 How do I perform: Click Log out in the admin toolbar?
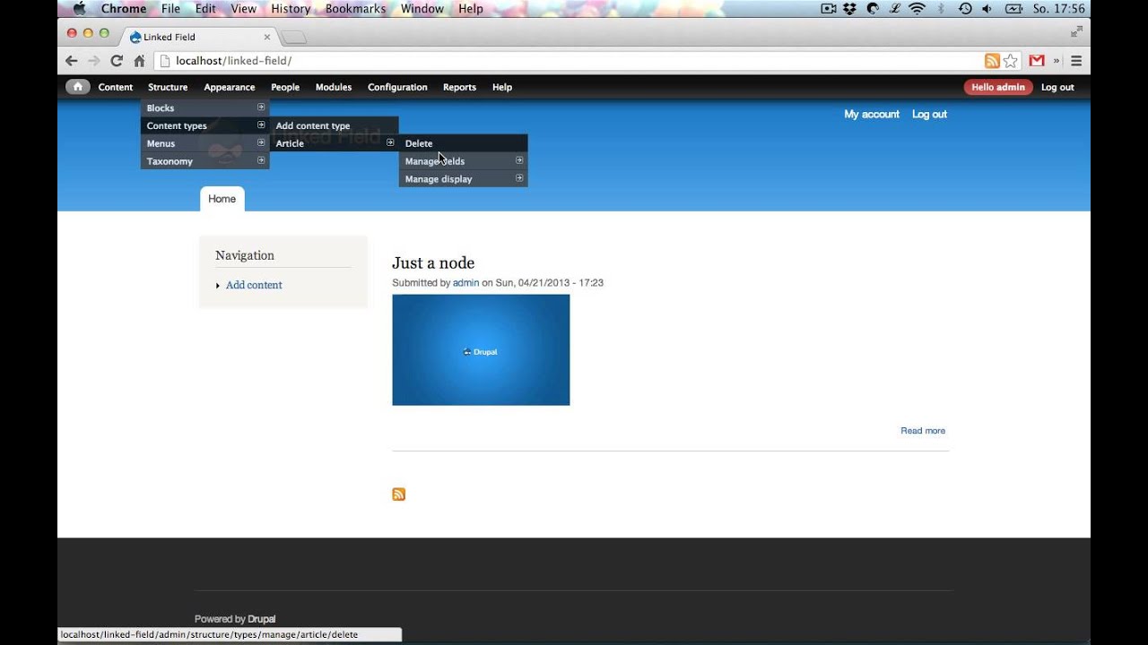click(1057, 87)
